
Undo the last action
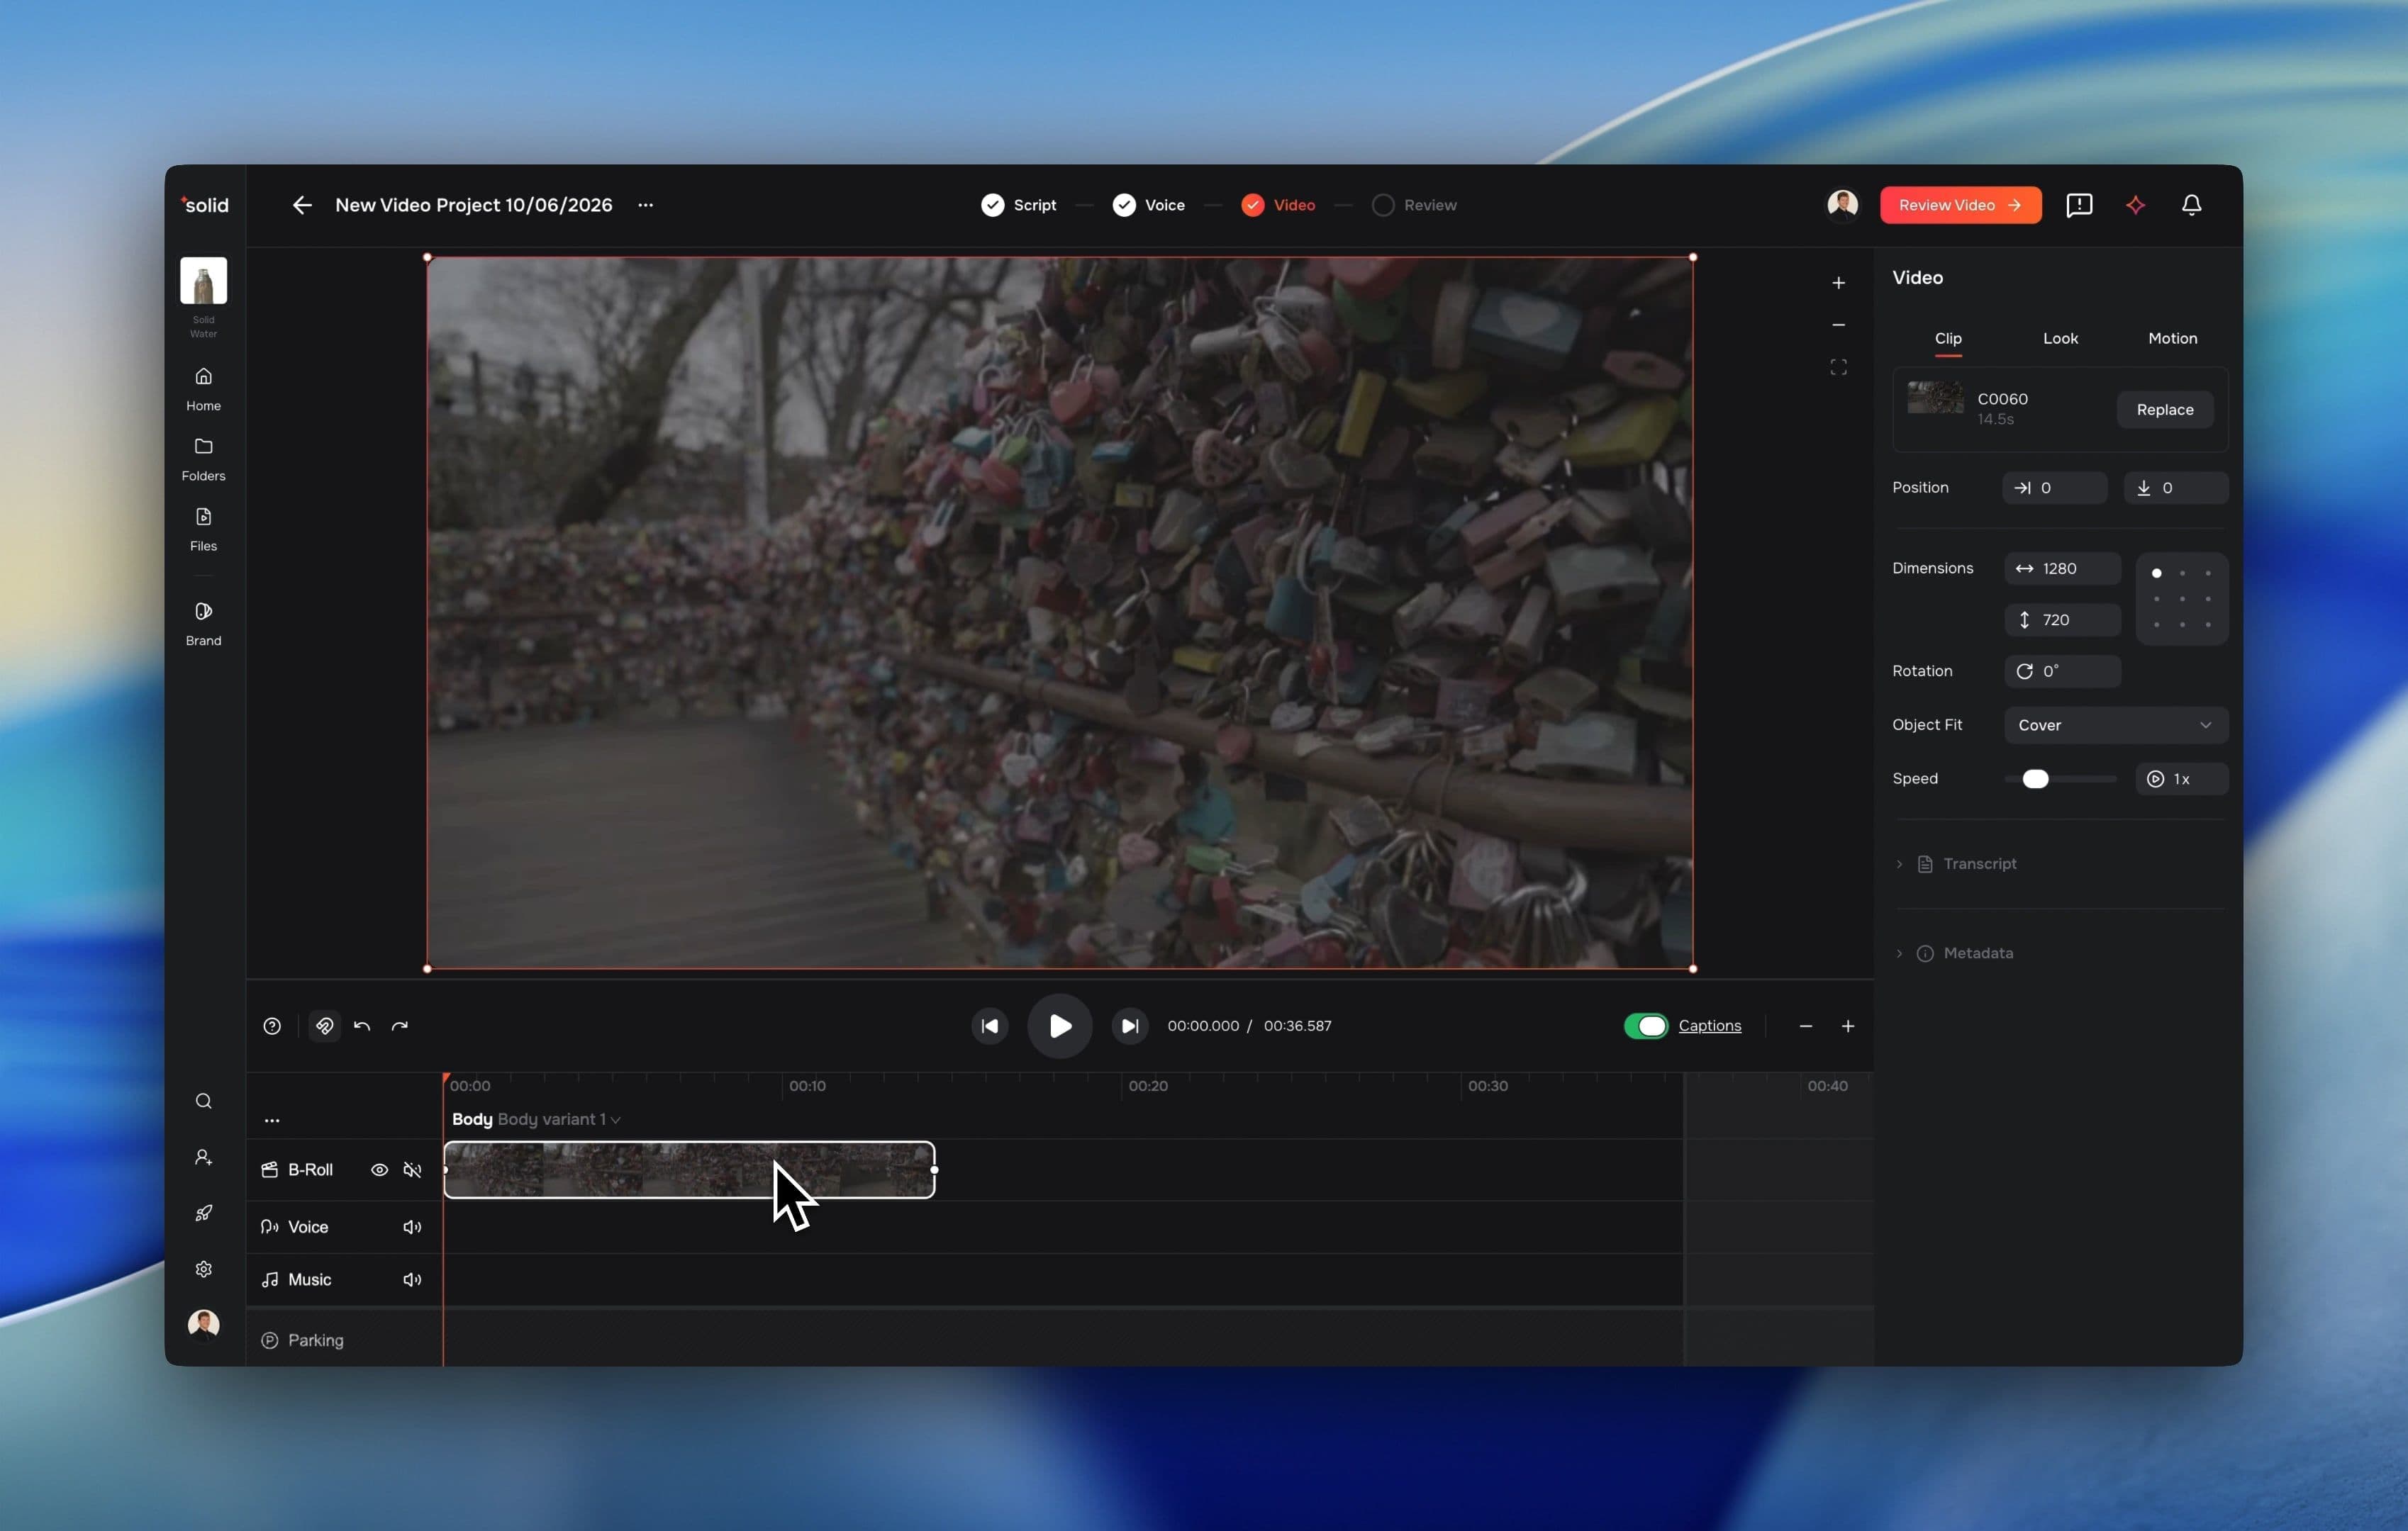(x=362, y=1026)
